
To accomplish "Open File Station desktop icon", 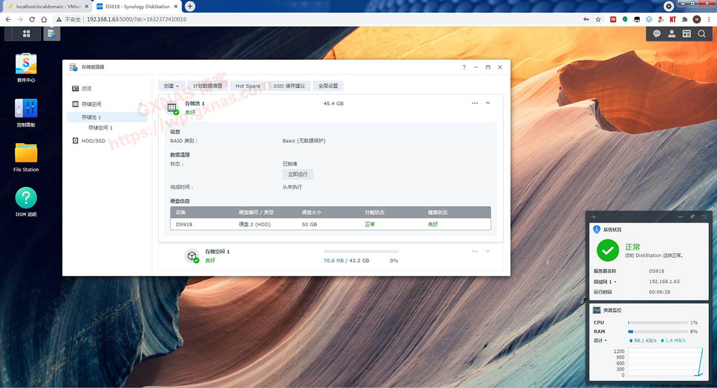I will tap(26, 153).
